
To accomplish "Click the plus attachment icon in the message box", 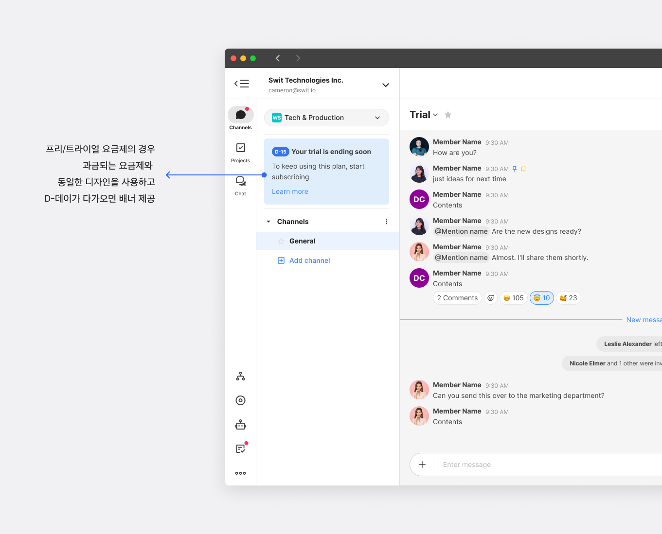I will [422, 465].
